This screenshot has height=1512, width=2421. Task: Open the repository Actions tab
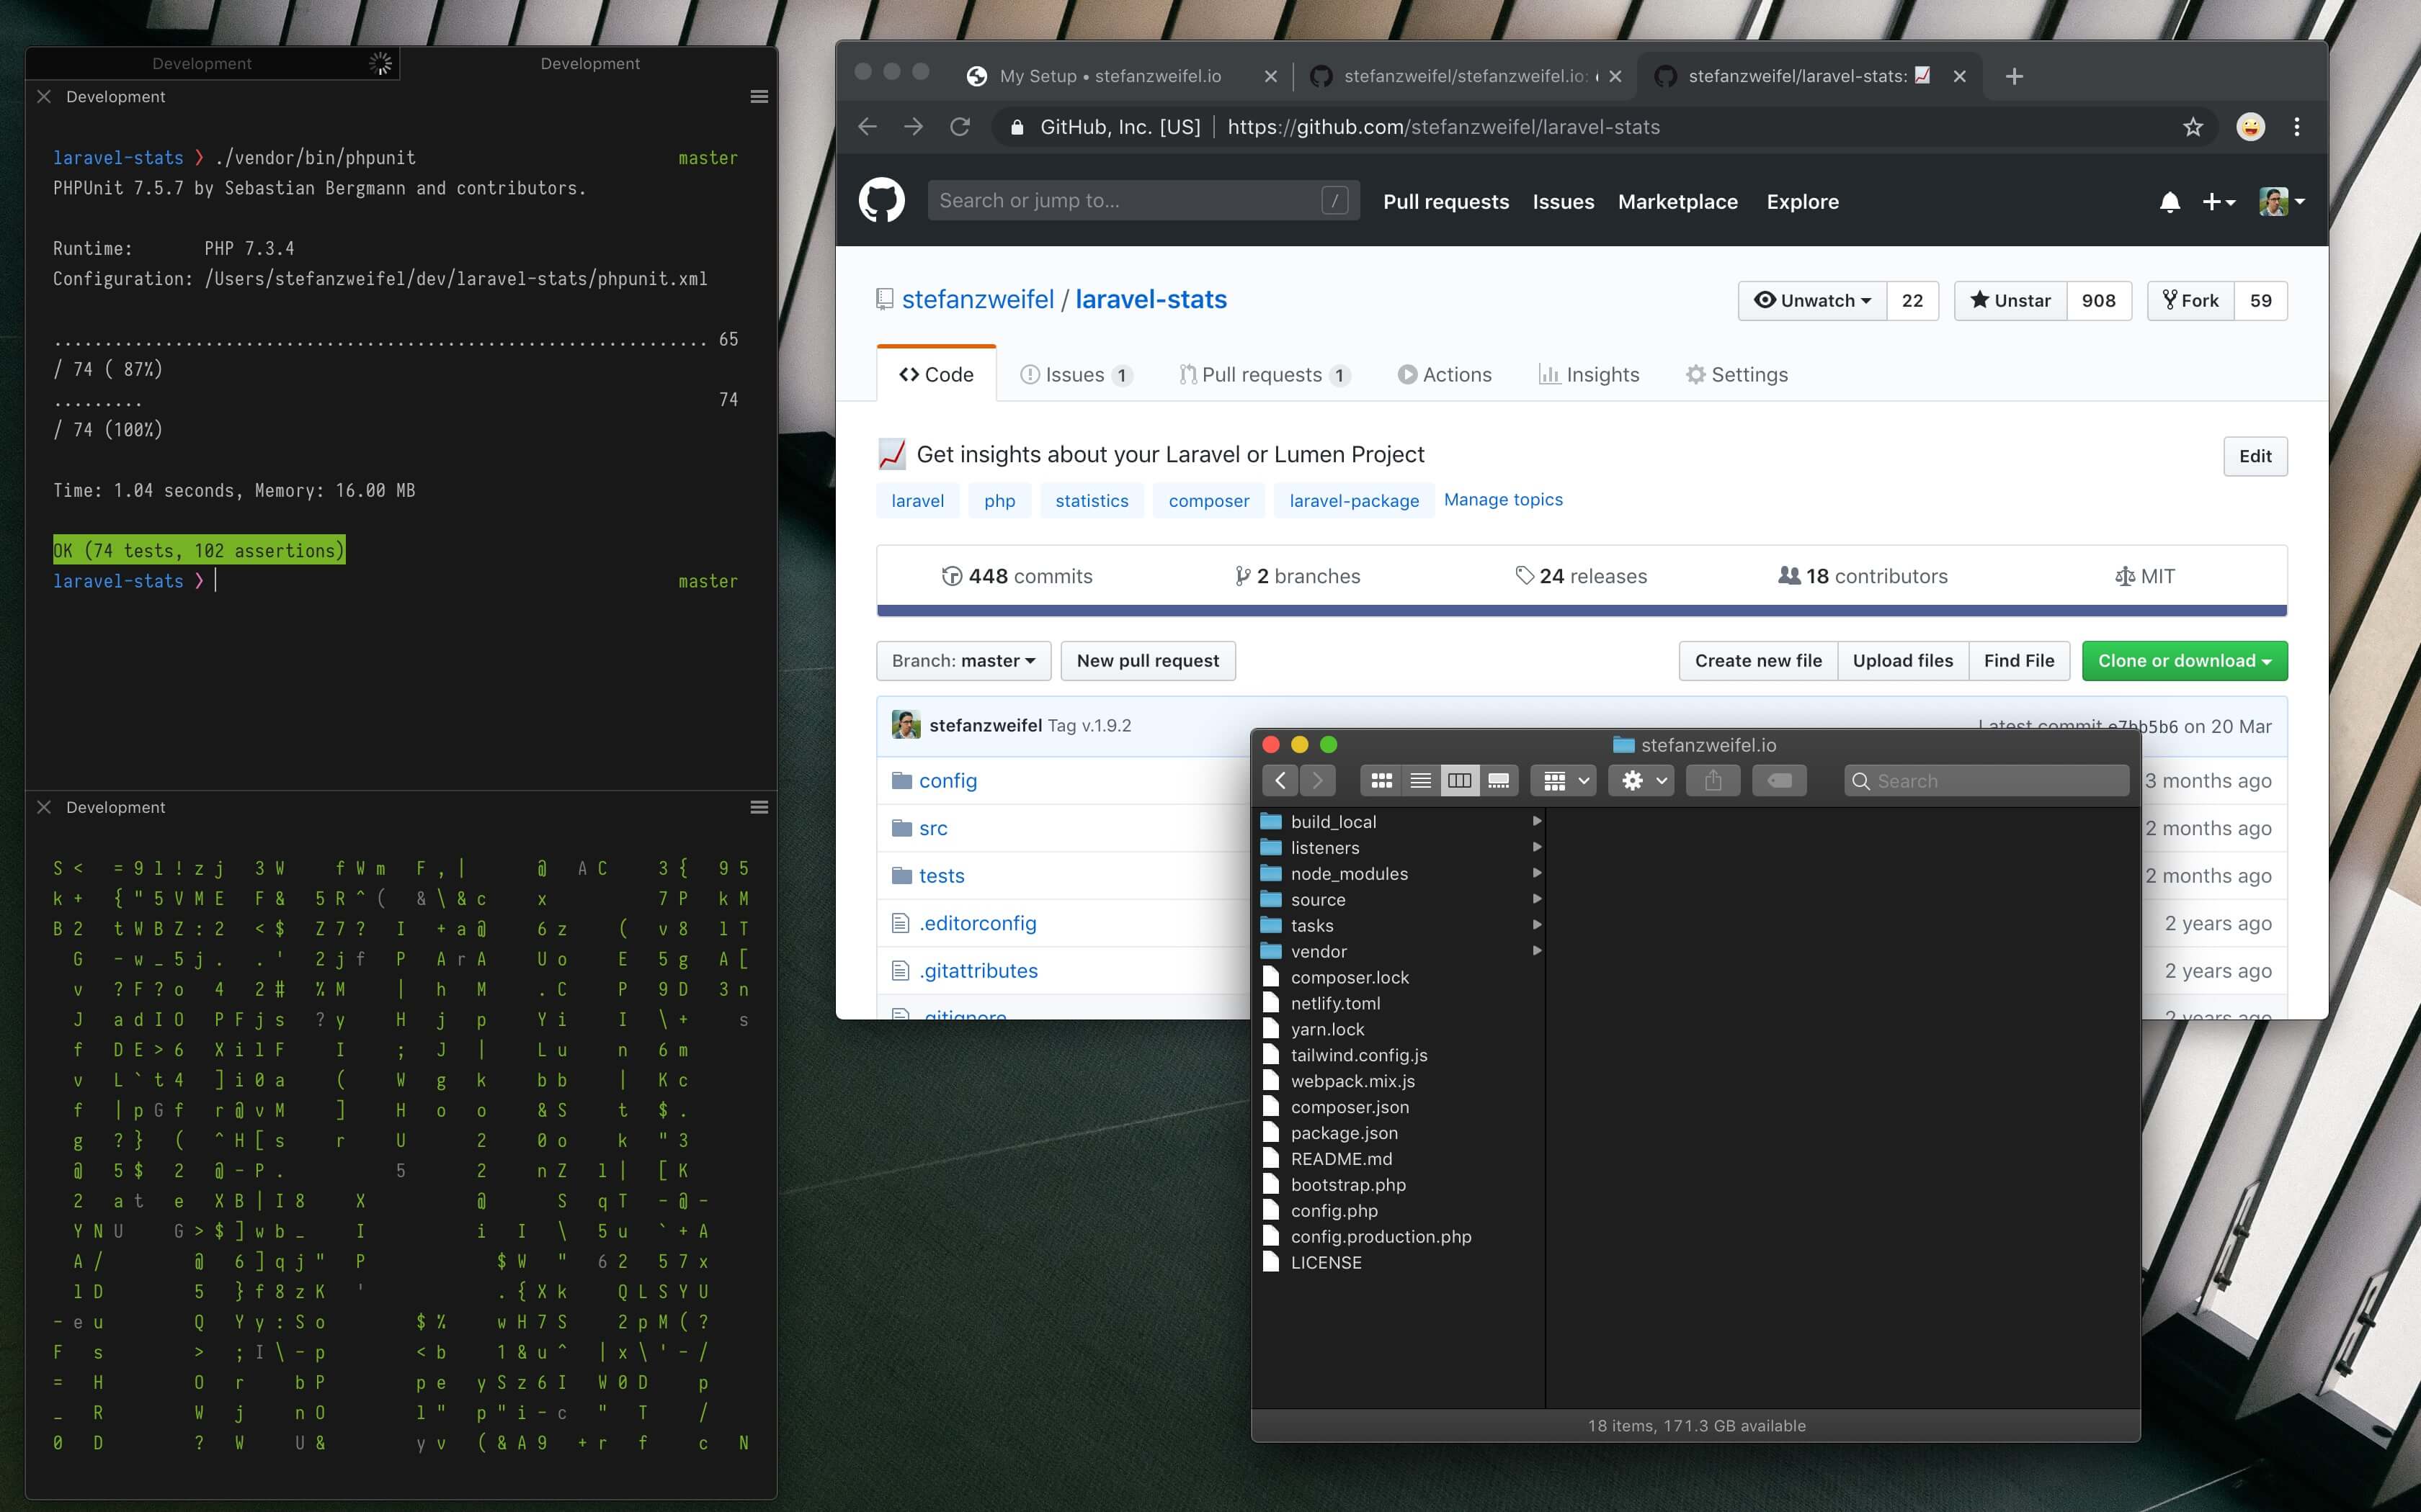[x=1445, y=375]
